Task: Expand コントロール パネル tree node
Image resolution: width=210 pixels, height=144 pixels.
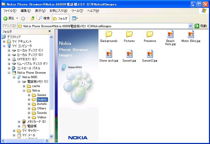Action: click(x=9, y=68)
